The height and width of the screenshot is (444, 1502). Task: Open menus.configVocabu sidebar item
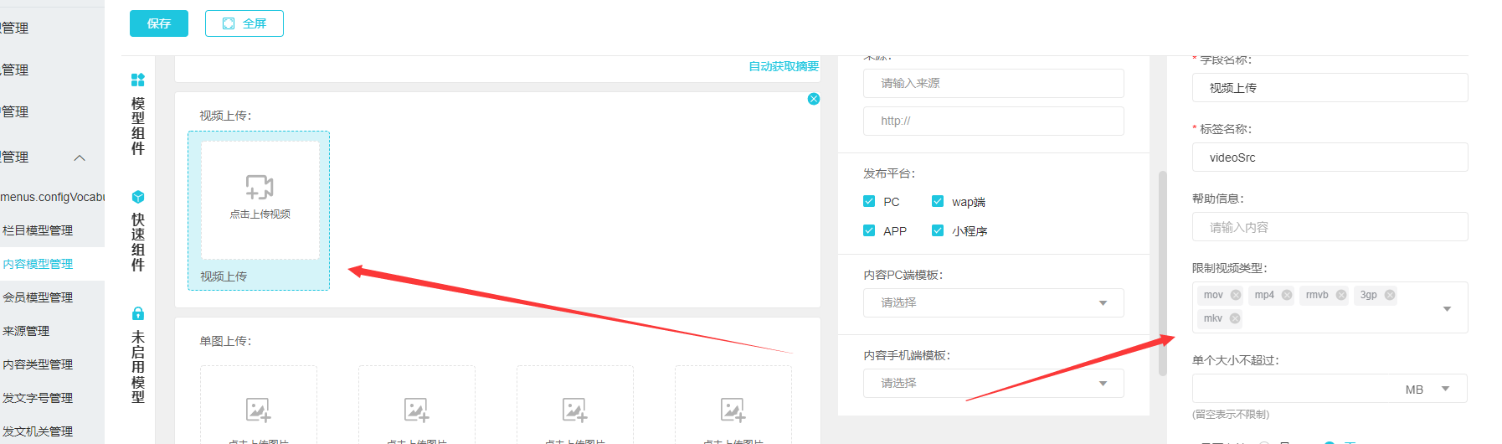[x=52, y=197]
